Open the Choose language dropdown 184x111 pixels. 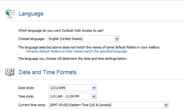click(x=84, y=39)
